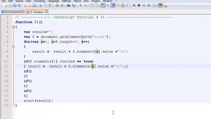Toggle the indent guide toolbar button
This screenshot has height=119, width=211.
coord(113,6)
